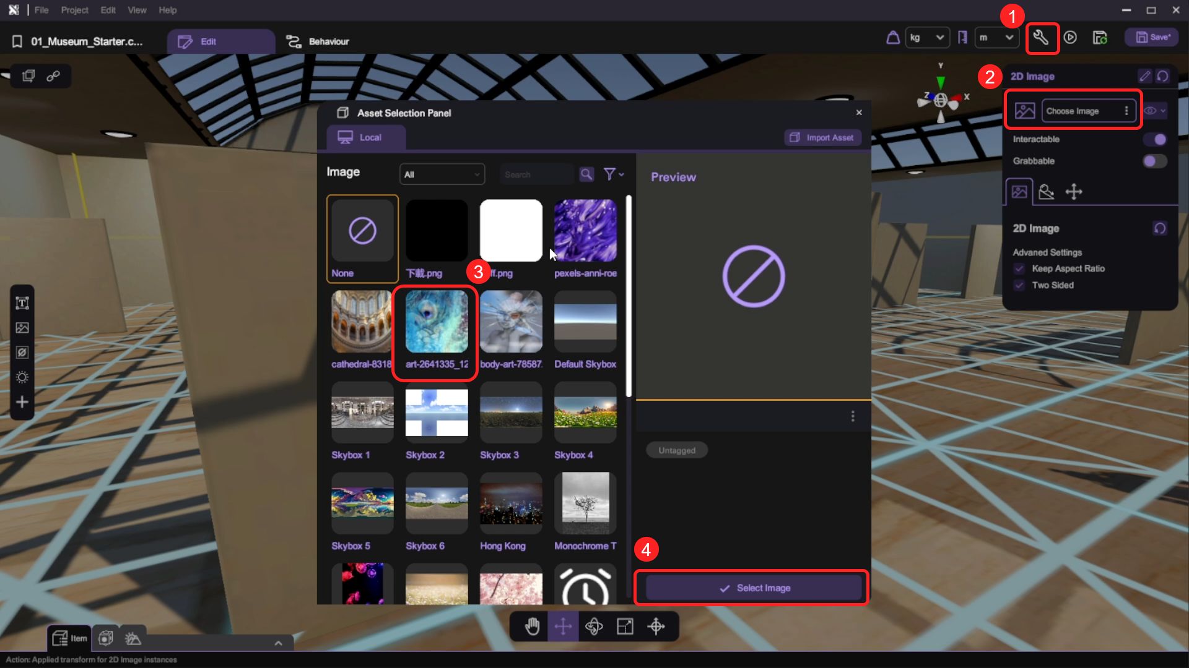1189x668 pixels.
Task: Toggle the Interactable switch
Action: [x=1154, y=139]
